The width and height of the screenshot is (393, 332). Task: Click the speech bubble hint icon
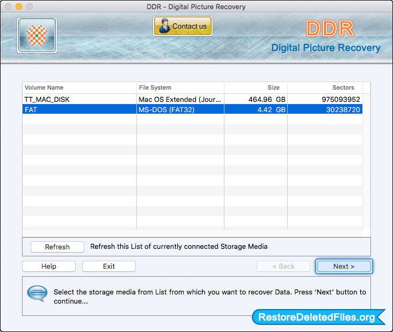(x=37, y=293)
